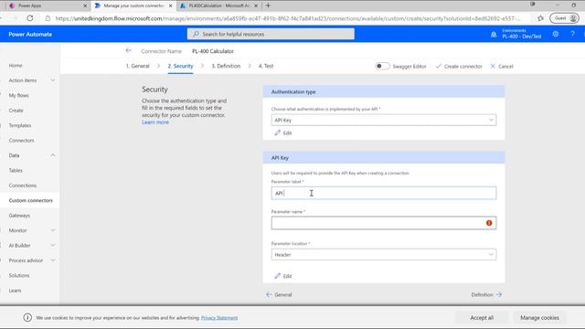Close the Power Apps browser tab

[x=85, y=5]
